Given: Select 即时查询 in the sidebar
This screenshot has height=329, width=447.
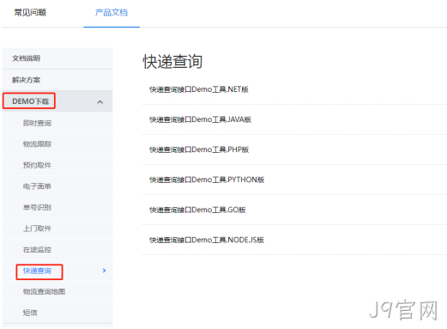Looking at the screenshot, I should [37, 123].
